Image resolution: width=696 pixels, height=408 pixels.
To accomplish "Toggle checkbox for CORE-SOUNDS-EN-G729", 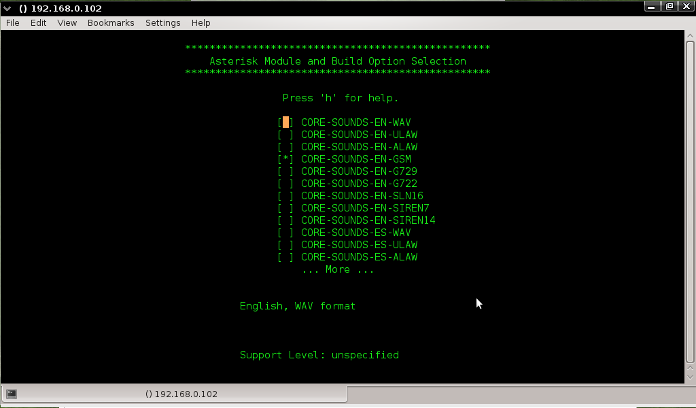I will pos(285,171).
